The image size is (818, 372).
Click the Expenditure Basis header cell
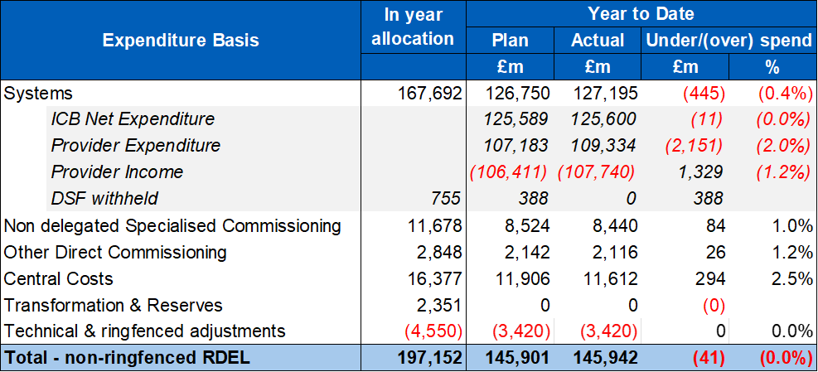[x=181, y=40]
